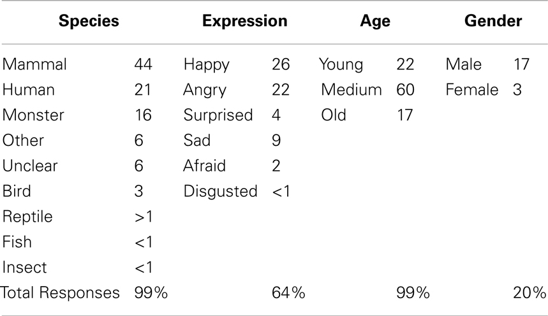Select the Female gender label

tap(472, 90)
